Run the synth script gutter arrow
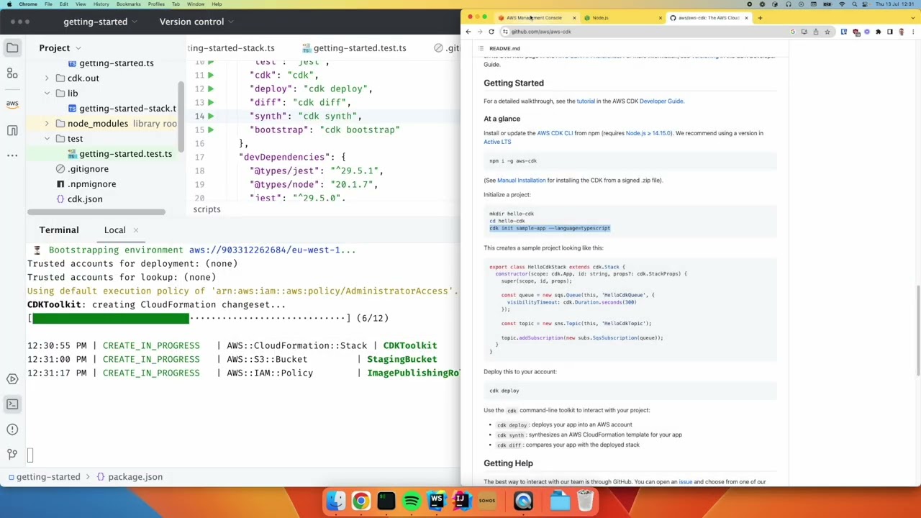Image resolution: width=921 pixels, height=518 pixels. tap(210, 116)
